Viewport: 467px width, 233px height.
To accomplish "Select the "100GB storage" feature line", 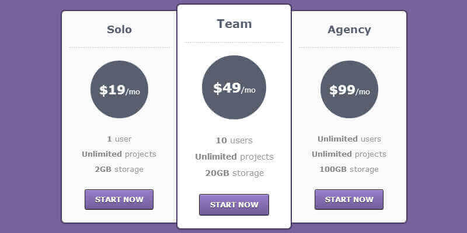I will [349, 170].
